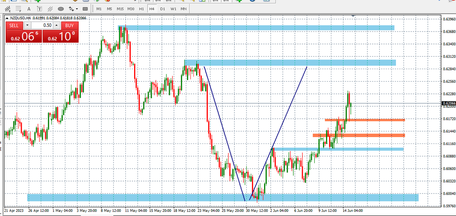Click the 0.63960 price axis label

pos(448,19)
